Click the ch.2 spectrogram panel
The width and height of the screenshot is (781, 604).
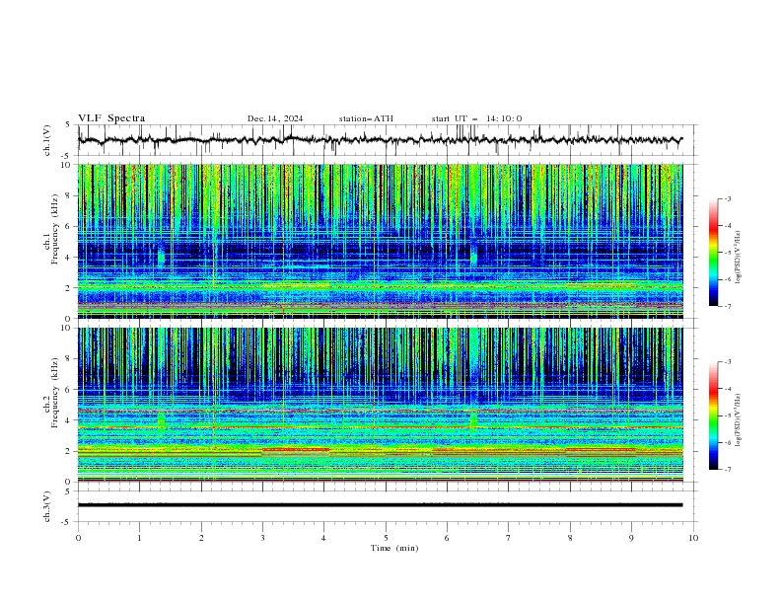coord(380,405)
